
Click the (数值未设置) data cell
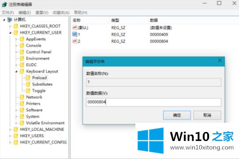tap(161, 28)
